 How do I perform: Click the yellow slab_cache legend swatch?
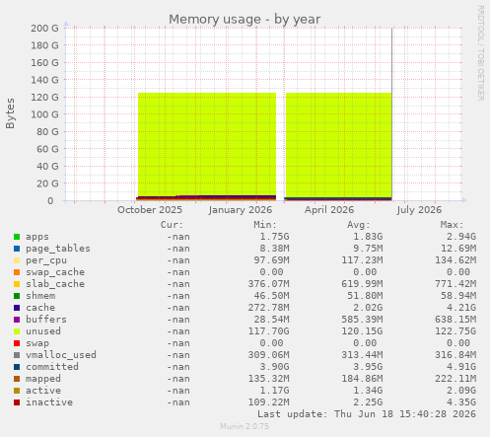click(x=17, y=284)
